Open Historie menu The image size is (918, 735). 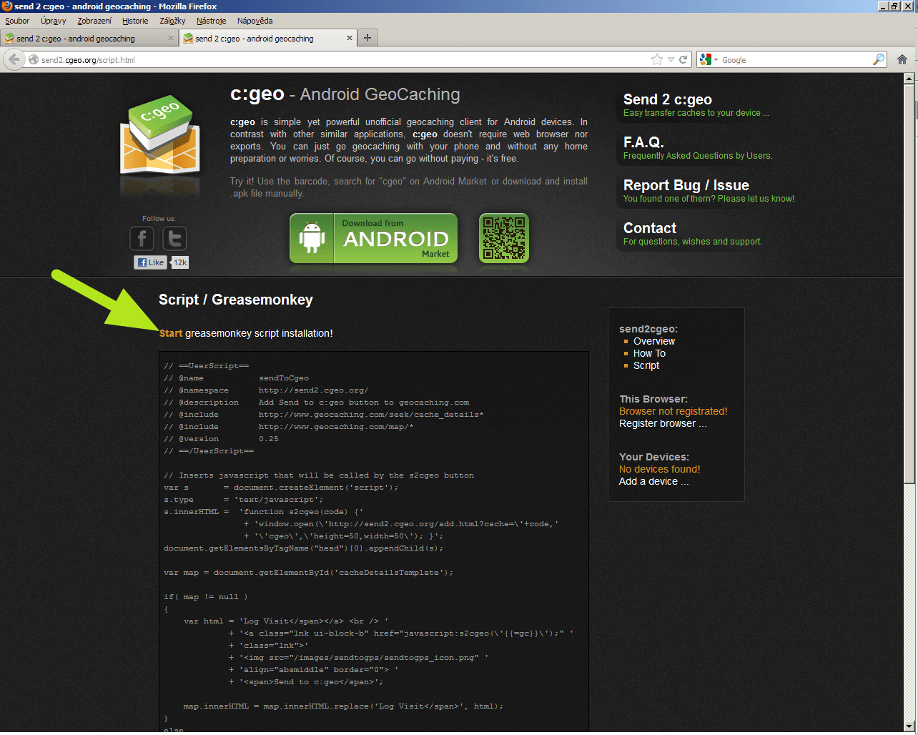[x=135, y=21]
